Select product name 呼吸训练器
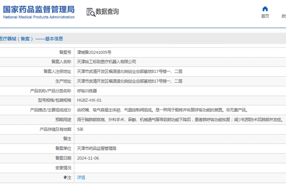 [87, 91]
